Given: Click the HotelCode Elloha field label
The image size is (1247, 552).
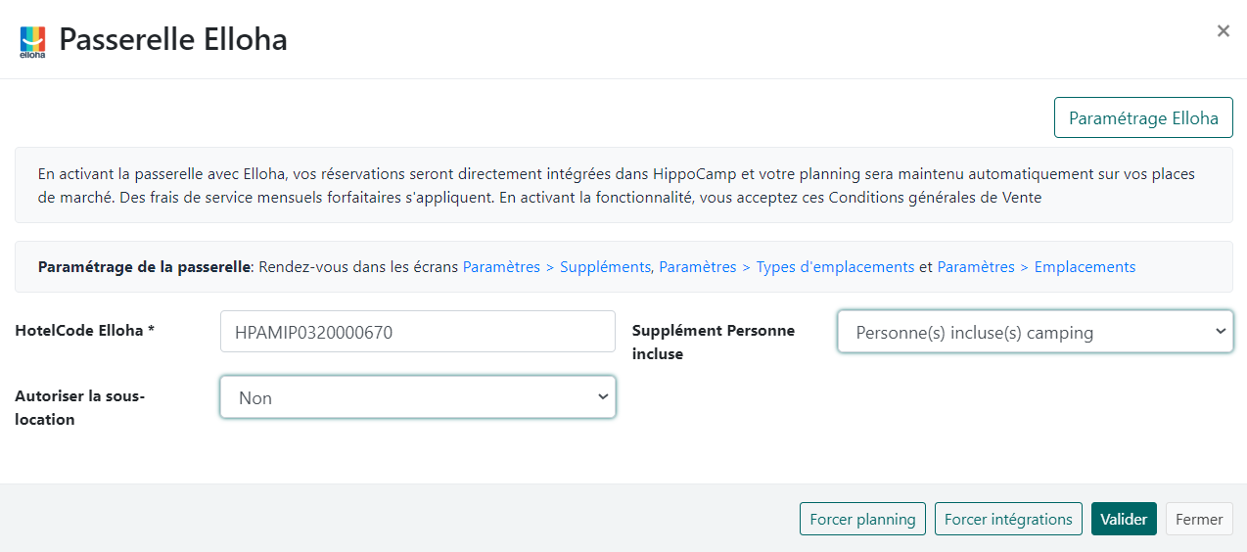Looking at the screenshot, I should [x=85, y=331].
